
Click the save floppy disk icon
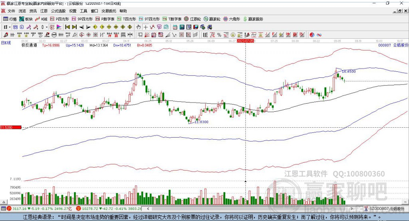click(x=196, y=27)
